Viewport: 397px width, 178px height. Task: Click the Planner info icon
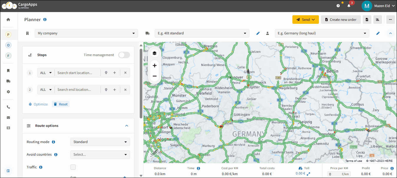pyautogui.click(x=45, y=20)
